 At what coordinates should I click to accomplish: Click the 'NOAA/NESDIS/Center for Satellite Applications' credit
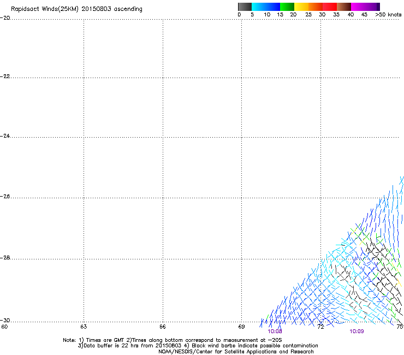point(236,352)
